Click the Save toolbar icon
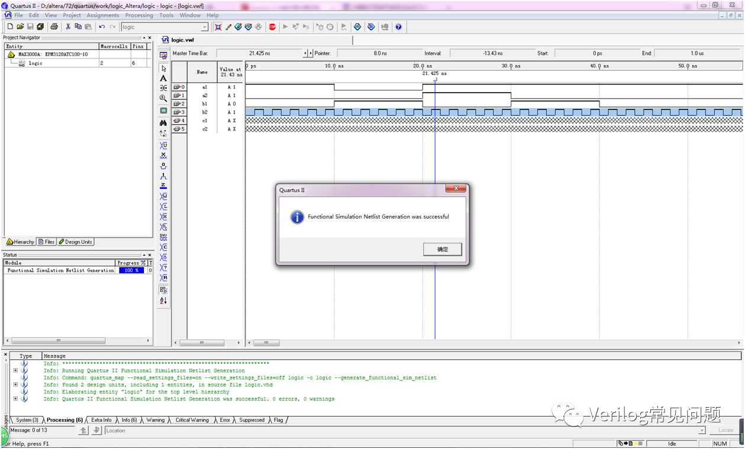 tap(30, 27)
